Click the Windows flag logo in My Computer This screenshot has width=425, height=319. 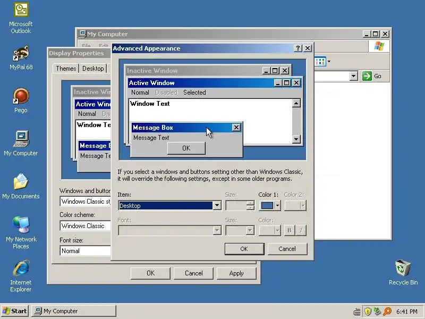(x=379, y=46)
